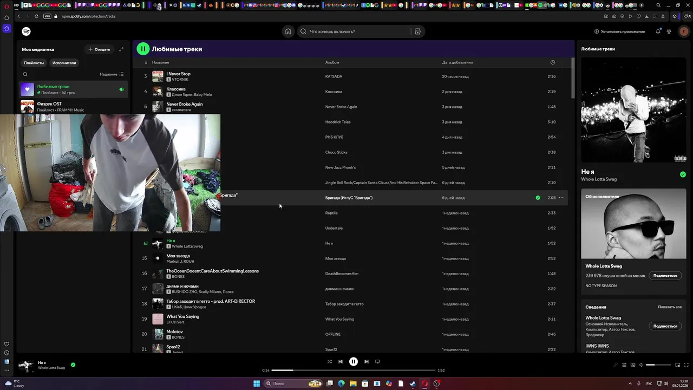The width and height of the screenshot is (693, 390).
Task: Show hidden system tray icons
Action: click(x=630, y=383)
